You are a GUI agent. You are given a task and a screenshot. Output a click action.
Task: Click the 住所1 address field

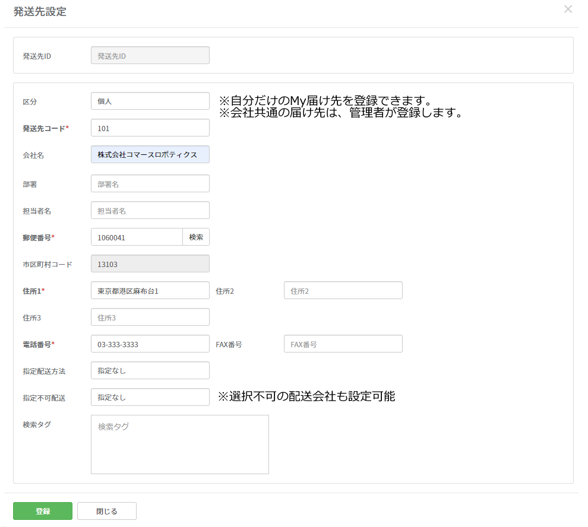tap(150, 291)
